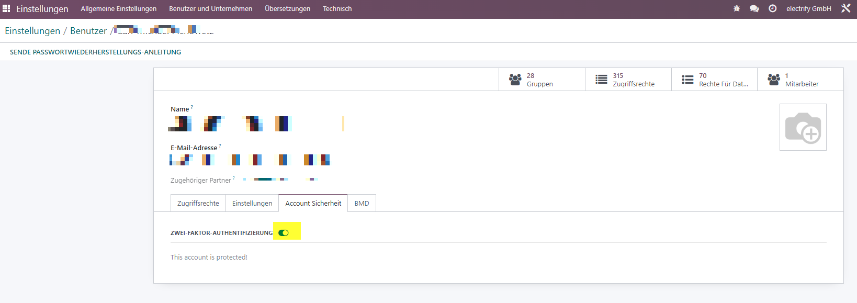Expand the Technisch menu

(337, 9)
